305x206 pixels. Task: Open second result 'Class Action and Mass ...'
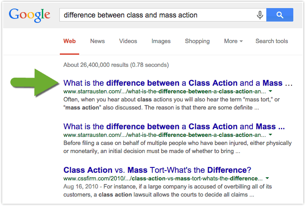[174, 127]
